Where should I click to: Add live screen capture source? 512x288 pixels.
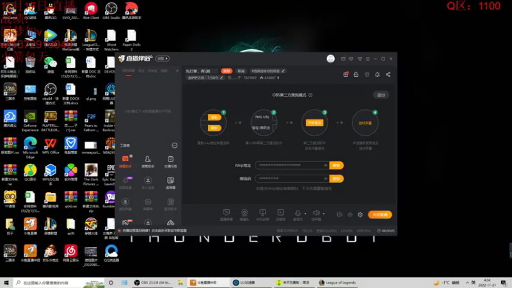tap(227, 215)
